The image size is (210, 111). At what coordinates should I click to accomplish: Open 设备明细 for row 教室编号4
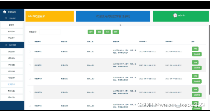pos(197,95)
